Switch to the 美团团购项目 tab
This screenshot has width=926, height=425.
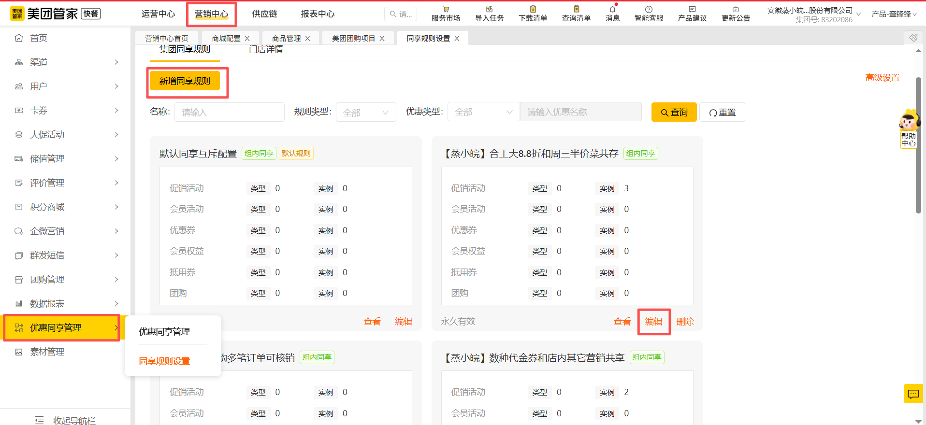coord(353,39)
